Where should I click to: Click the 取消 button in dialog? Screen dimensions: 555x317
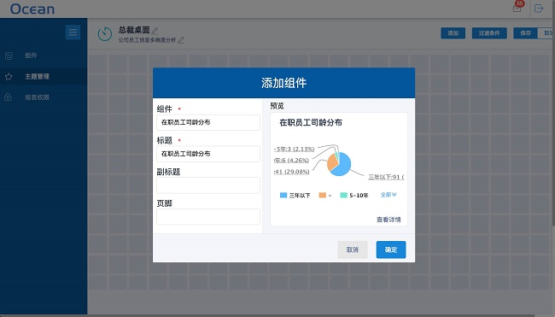[353, 249]
